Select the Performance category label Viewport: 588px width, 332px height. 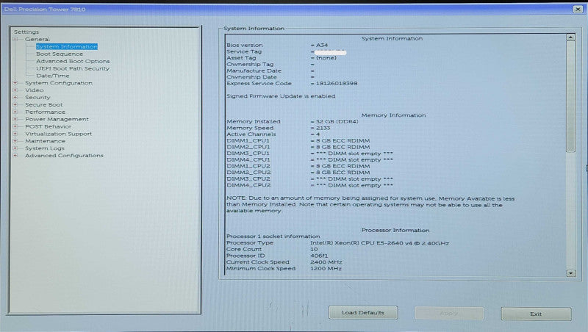[x=45, y=112]
